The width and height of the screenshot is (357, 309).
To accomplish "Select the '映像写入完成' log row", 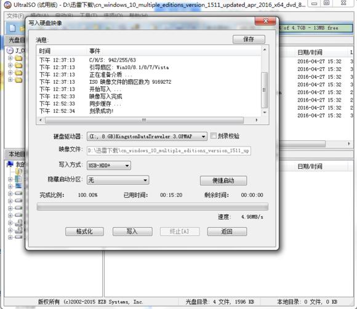I will [149, 96].
